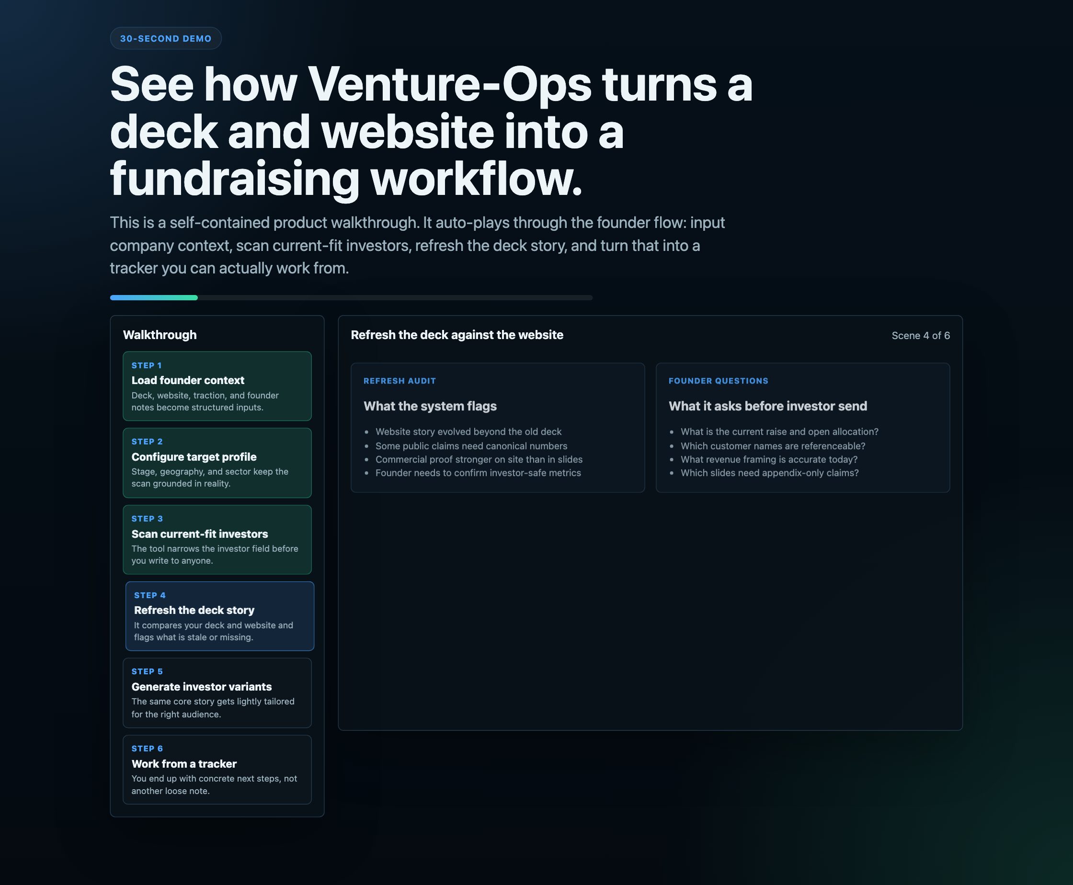Open the Refresh Audit card

coord(498,428)
